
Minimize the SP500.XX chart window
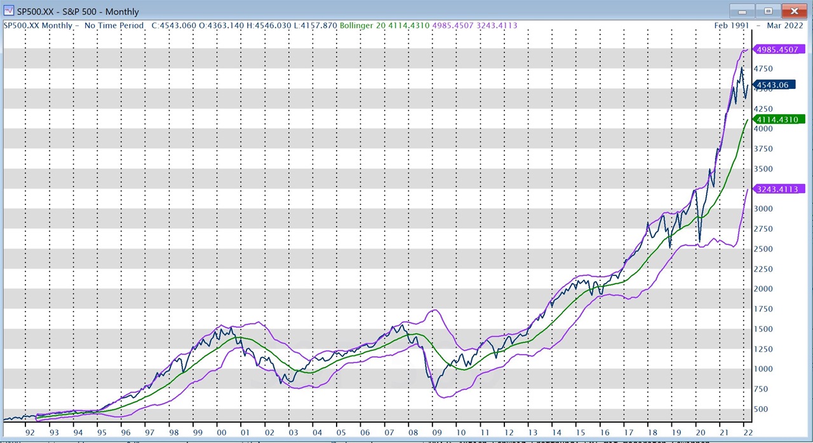coord(742,11)
